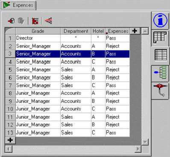Click the Grade column header
This screenshot has height=157, width=170.
click(x=38, y=31)
